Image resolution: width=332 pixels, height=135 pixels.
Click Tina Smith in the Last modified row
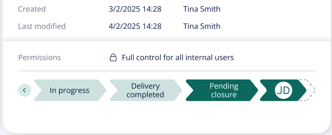201,26
